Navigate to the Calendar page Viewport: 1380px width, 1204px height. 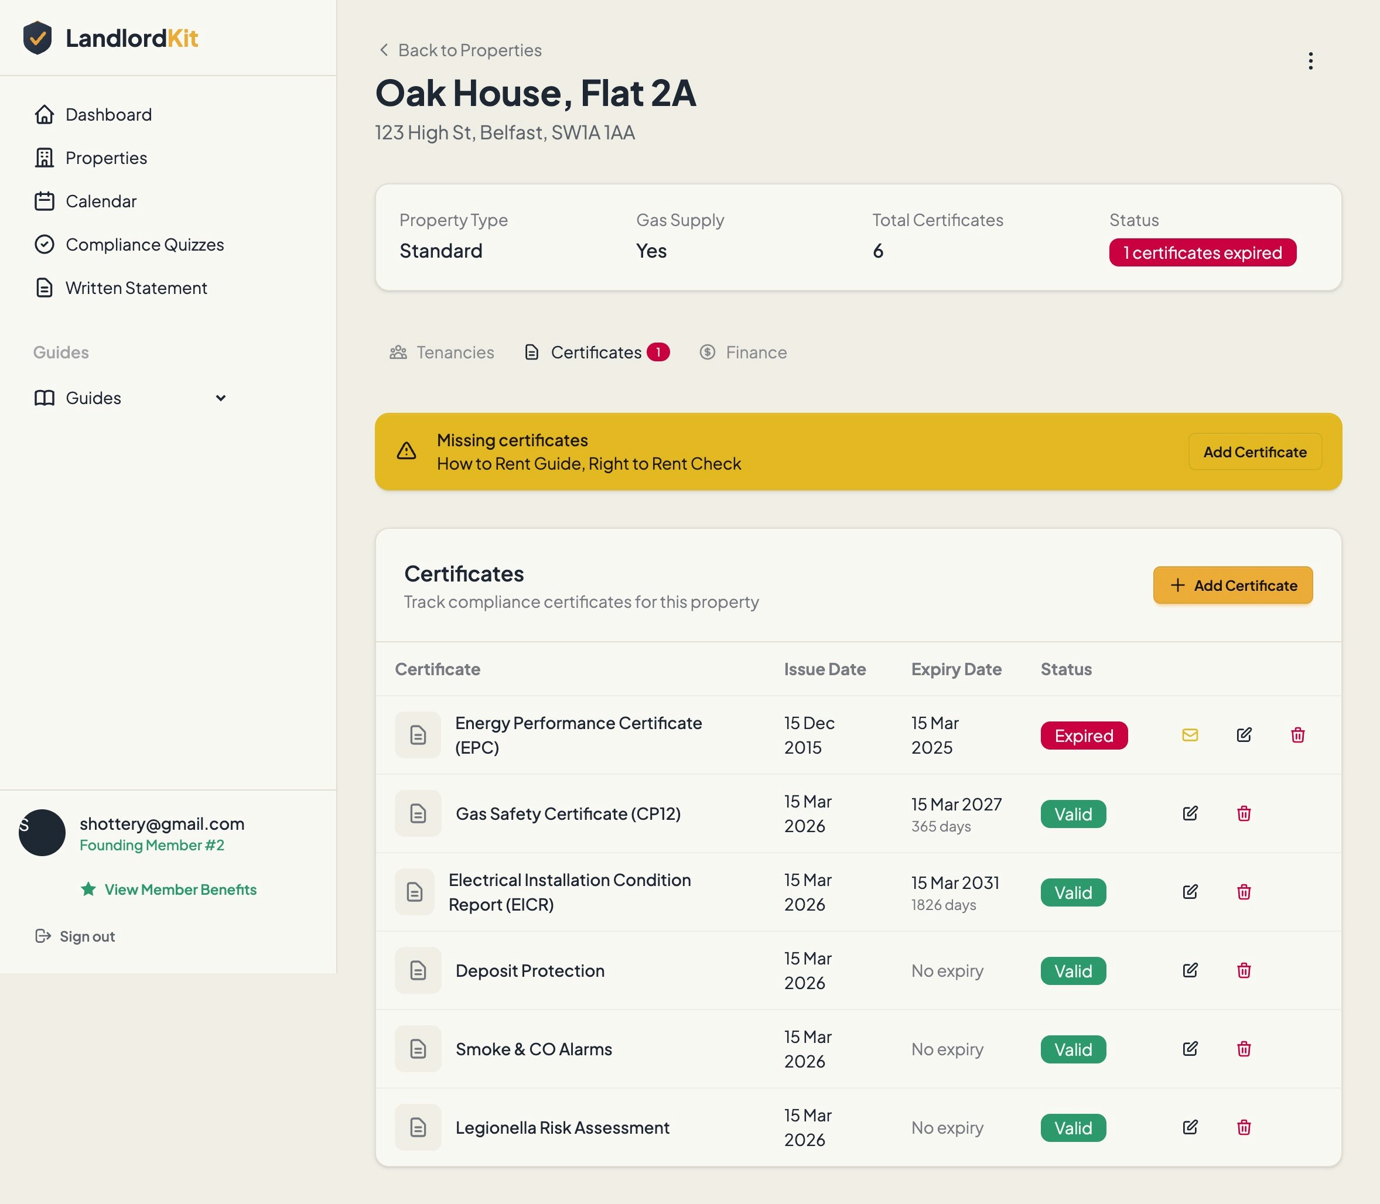101,201
